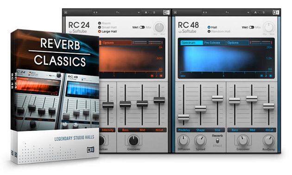The width and height of the screenshot is (292, 175).
Task: Click the NI logo on the product box
Action: coord(91,150)
